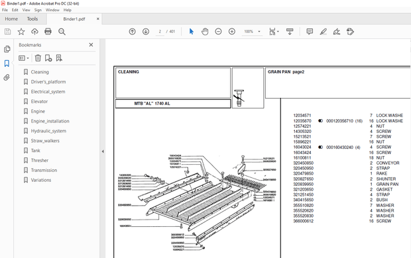411x258 pixels.
Task: Open the Find text magnifier icon
Action: [x=62, y=32]
